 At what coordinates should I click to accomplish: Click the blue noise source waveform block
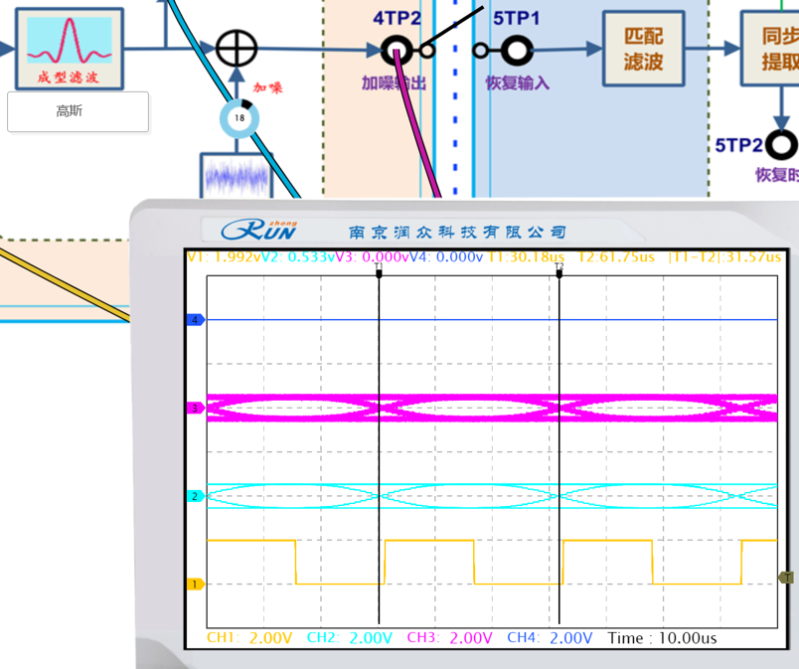click(237, 175)
